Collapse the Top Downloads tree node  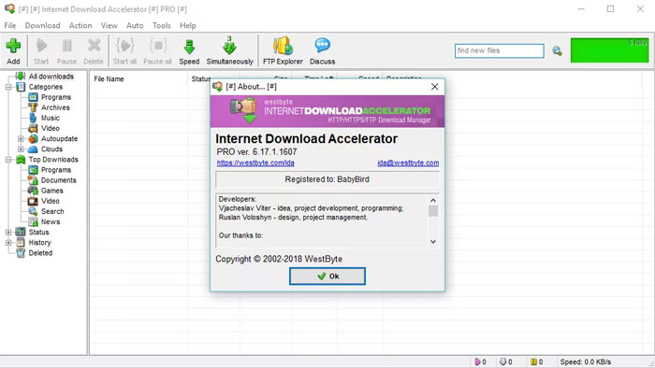pyautogui.click(x=8, y=160)
